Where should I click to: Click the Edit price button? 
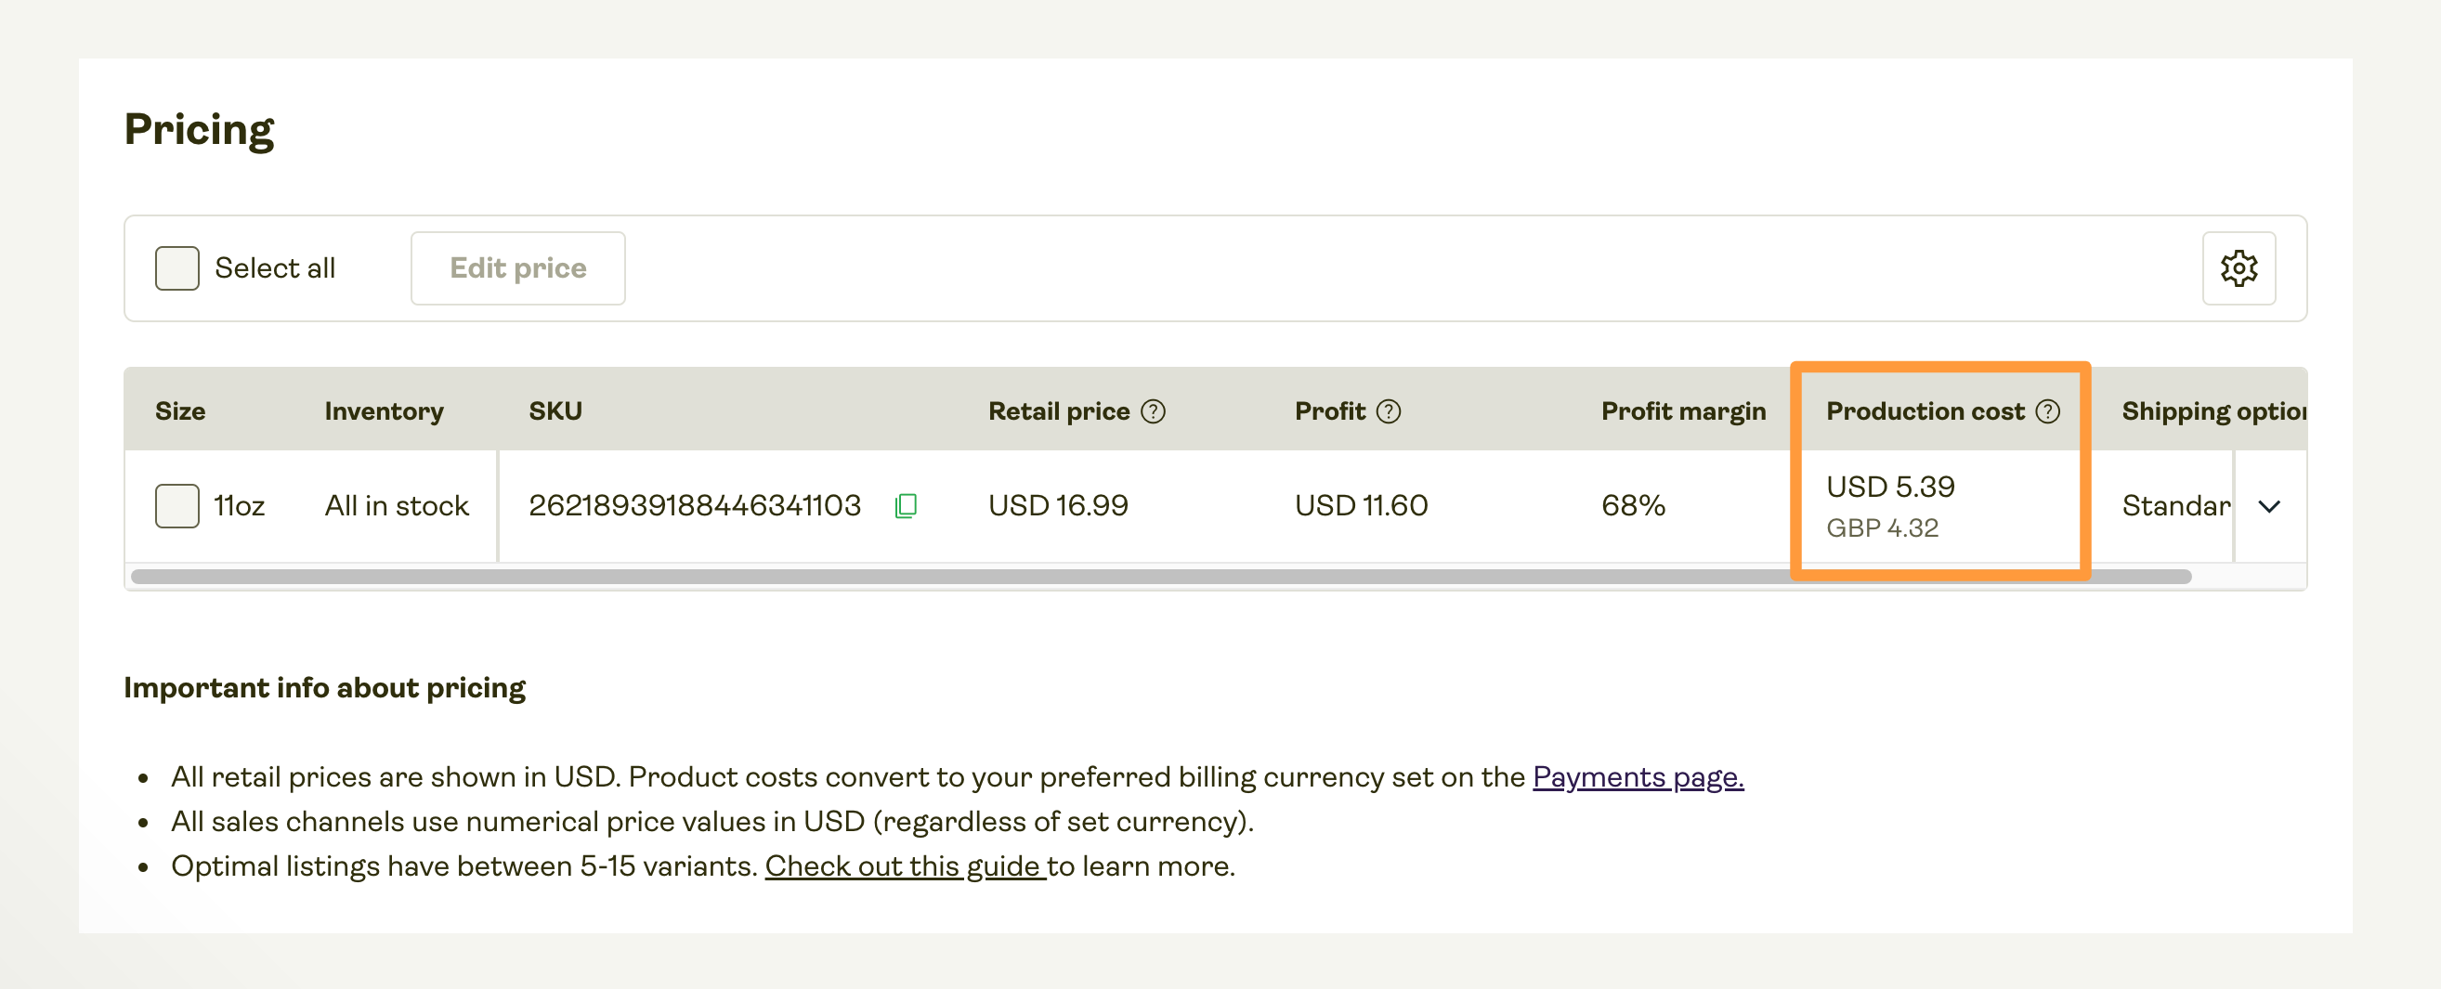pyautogui.click(x=517, y=268)
